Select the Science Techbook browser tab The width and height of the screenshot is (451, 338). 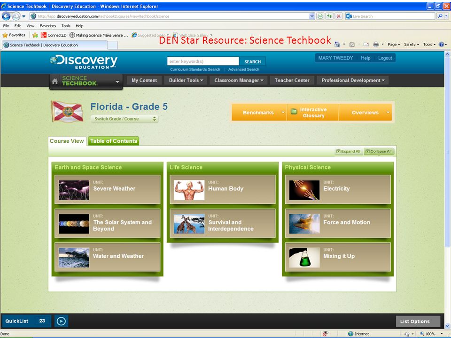54,45
